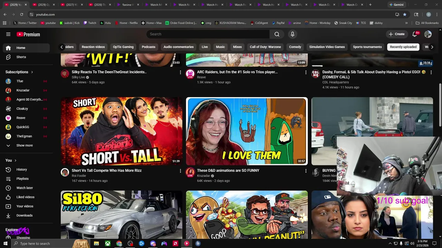442x248 pixels.
Task: Play Sil80 Perfection thumbnail
Action: [x=122, y=215]
